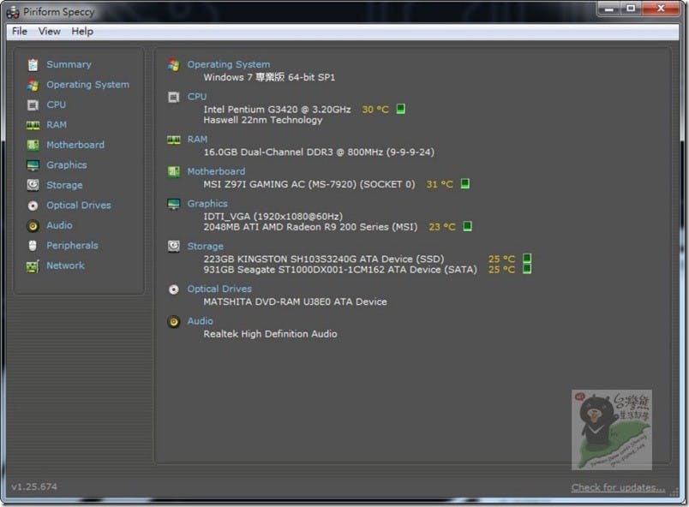The width and height of the screenshot is (689, 507).
Task: Click the RAM heading link in summary
Action: 197,140
